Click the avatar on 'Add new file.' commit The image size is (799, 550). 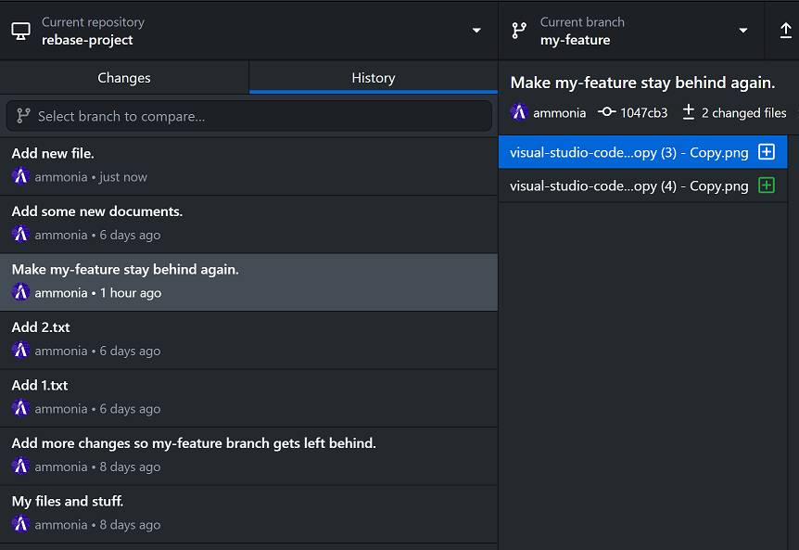click(21, 176)
